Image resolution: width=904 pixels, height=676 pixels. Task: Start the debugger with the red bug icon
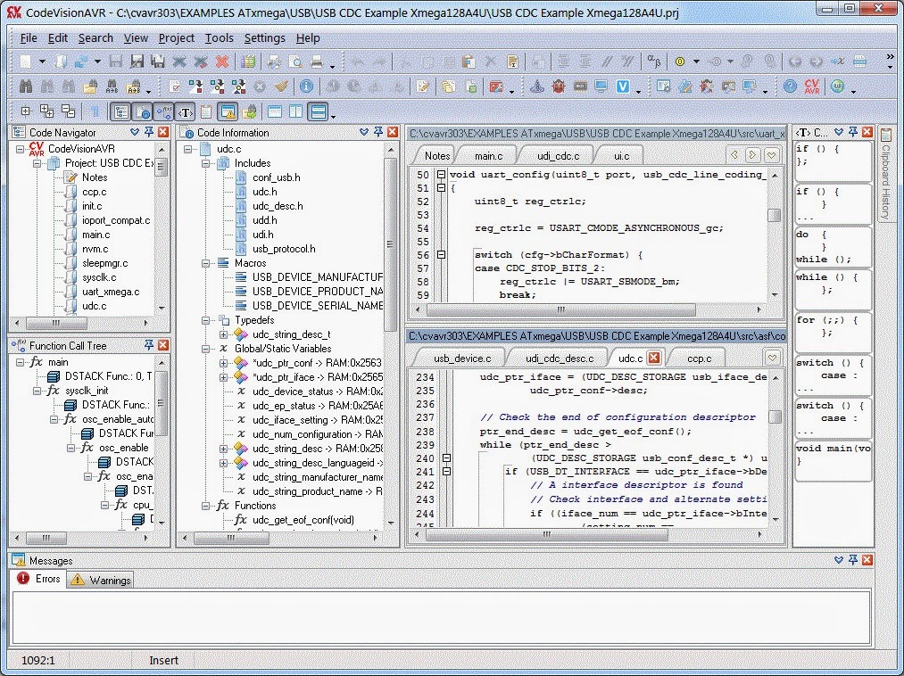558,87
